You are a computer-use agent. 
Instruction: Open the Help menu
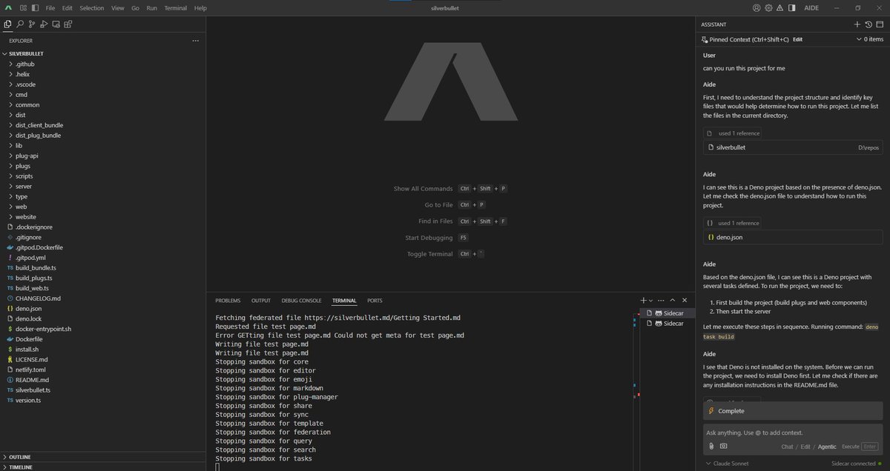coord(200,7)
